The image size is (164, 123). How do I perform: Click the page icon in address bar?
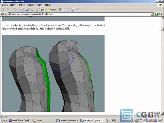click(10, 14)
